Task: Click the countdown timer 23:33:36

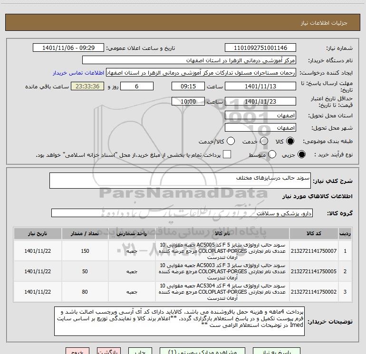Action: pos(87,86)
